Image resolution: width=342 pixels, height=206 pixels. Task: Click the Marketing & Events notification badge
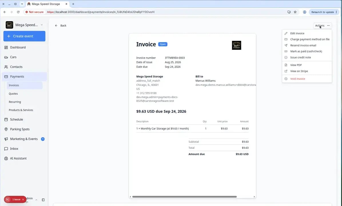(43, 139)
